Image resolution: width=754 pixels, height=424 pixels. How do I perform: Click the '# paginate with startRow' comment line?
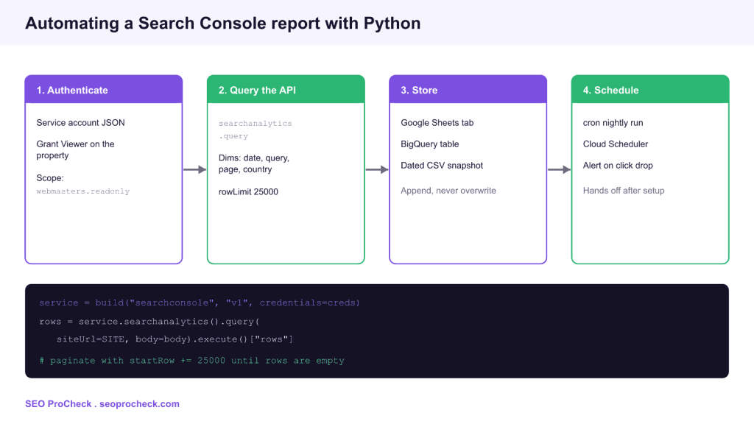pyautogui.click(x=192, y=361)
